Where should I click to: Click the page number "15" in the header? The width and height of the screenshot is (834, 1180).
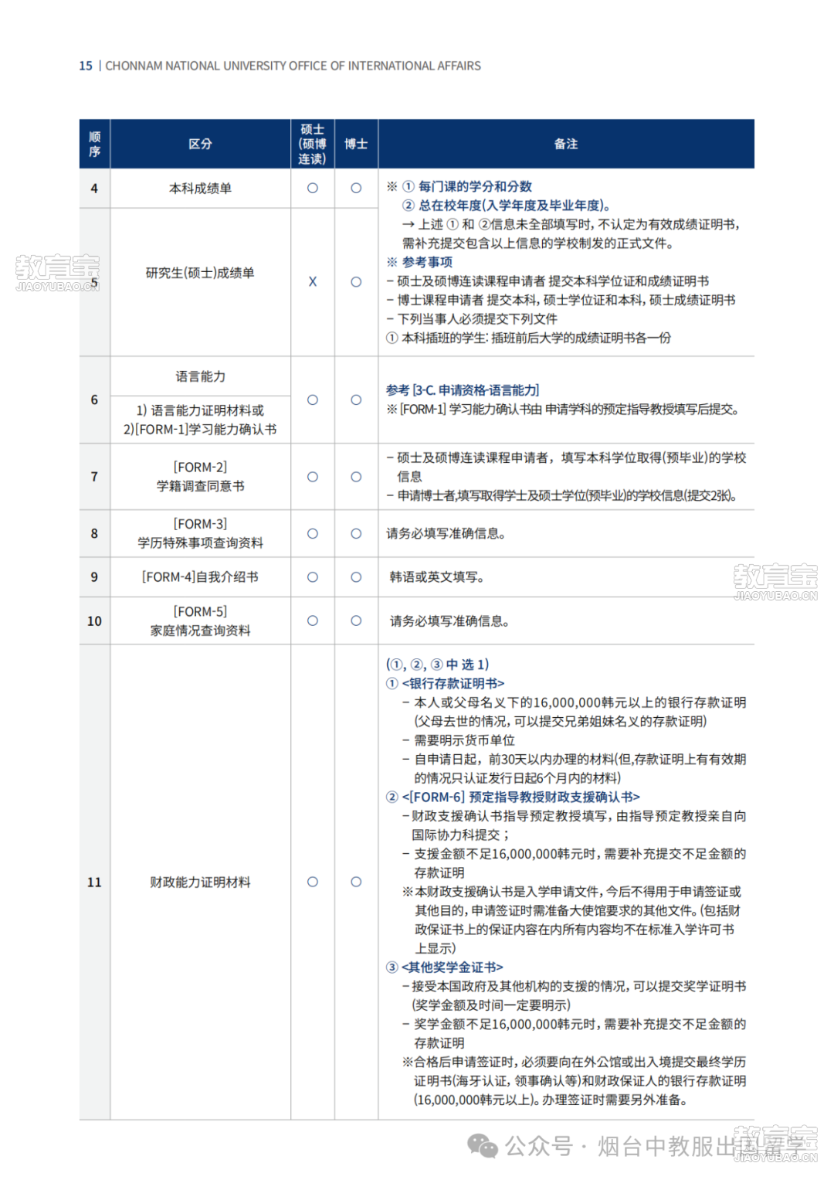86,66
